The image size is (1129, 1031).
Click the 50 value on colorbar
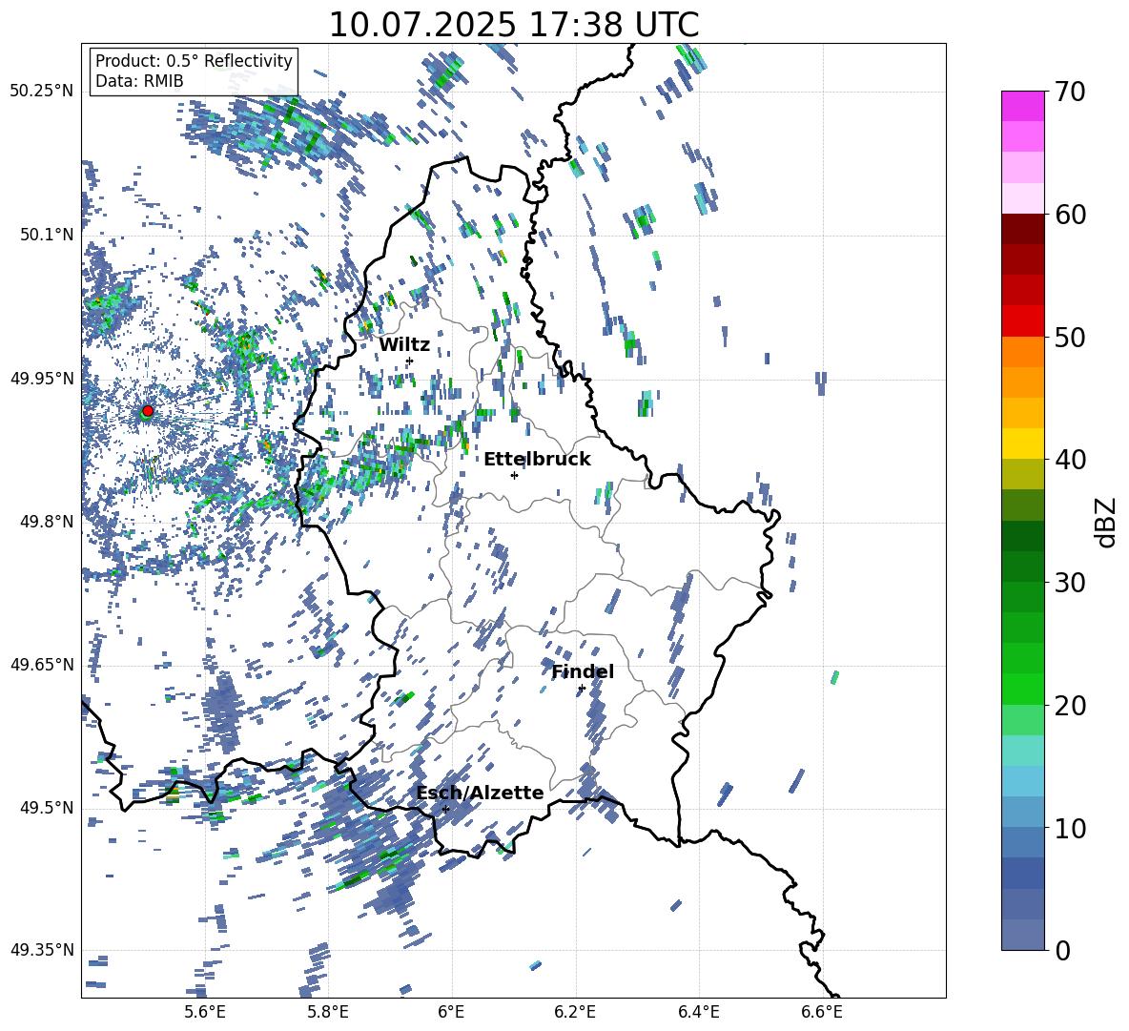pyautogui.click(x=1070, y=337)
